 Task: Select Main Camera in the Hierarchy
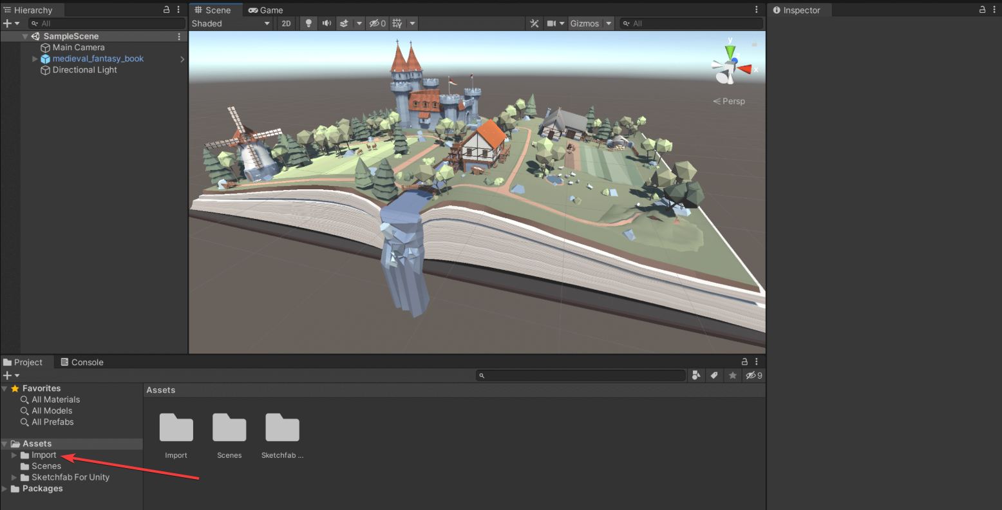click(x=78, y=48)
